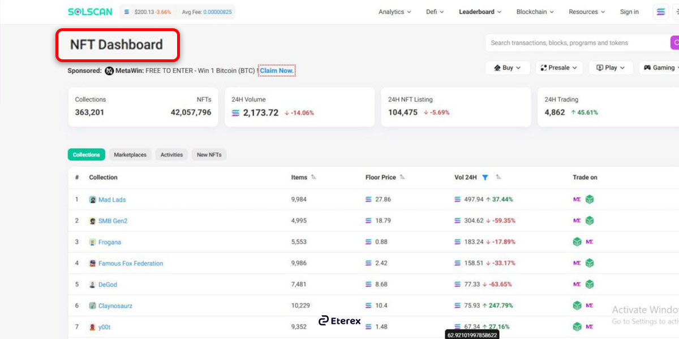Click the 24H Volume value 2,173.72
This screenshot has width=679, height=339.
(261, 112)
